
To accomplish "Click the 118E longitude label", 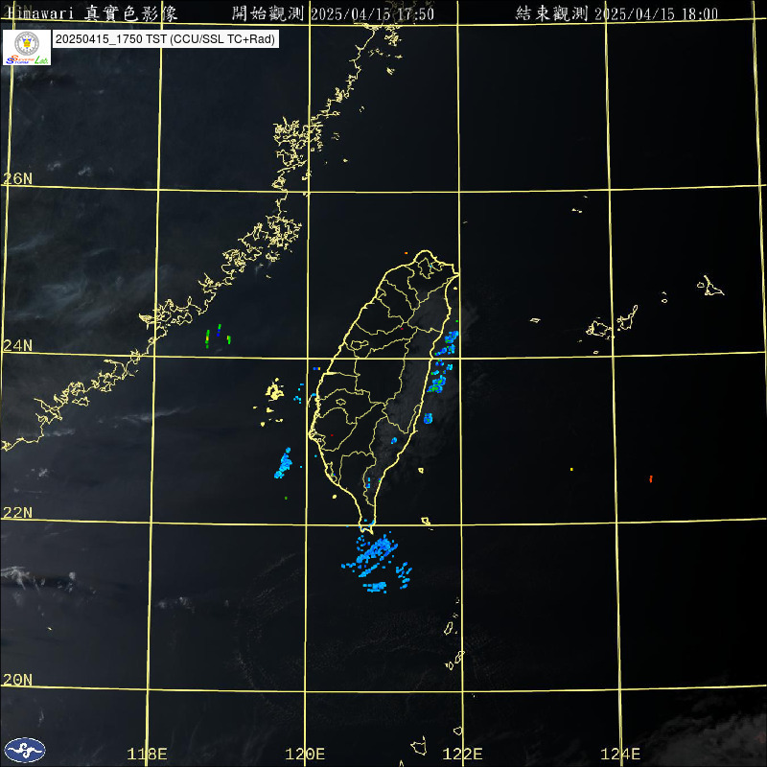I will click(x=148, y=754).
